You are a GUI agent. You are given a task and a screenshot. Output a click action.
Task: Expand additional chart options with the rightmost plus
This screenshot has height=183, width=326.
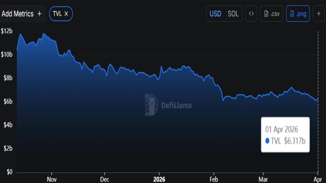319,14
